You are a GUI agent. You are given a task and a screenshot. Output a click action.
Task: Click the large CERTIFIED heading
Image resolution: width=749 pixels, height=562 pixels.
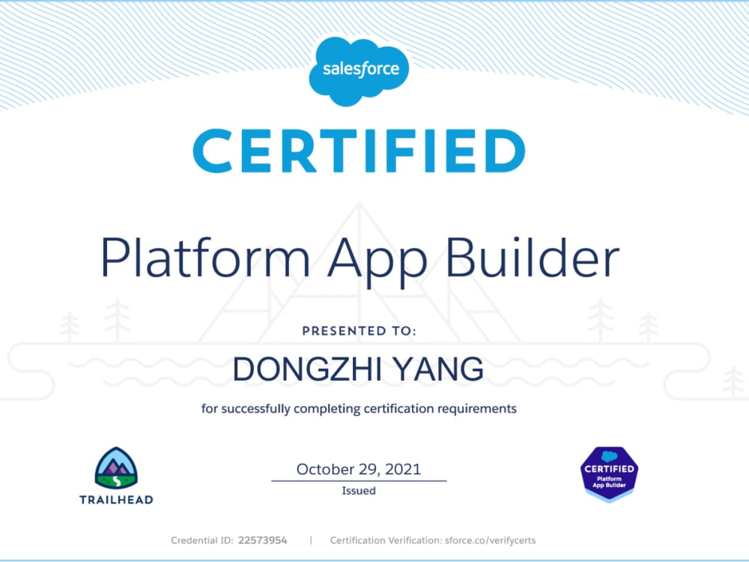tap(360, 151)
